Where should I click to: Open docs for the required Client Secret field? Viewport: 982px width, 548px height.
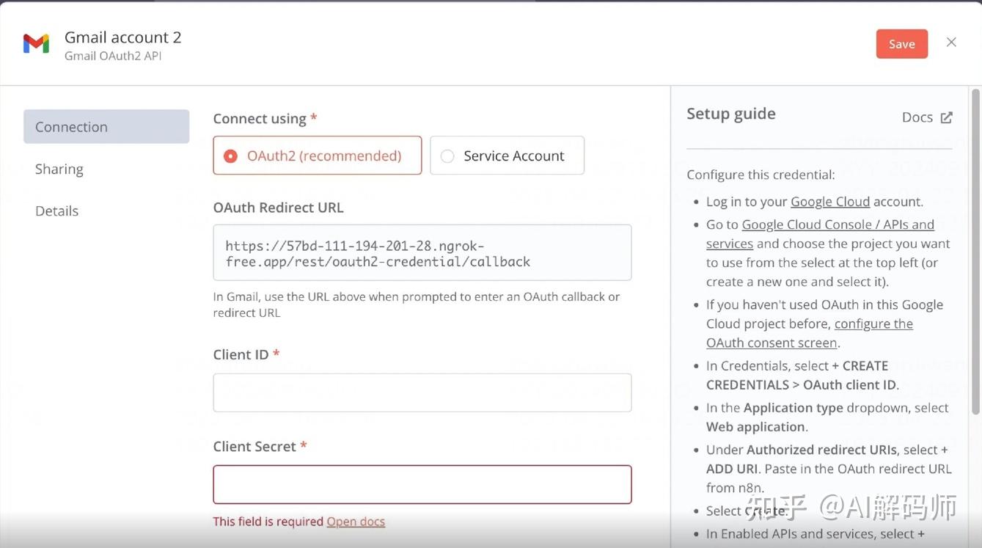coord(356,521)
